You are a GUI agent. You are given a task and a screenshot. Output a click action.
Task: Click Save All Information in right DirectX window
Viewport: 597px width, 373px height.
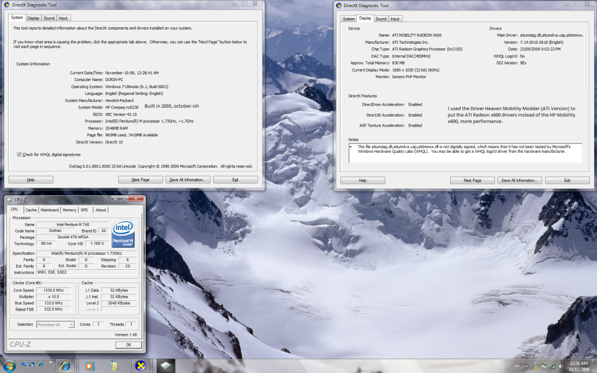tap(519, 181)
